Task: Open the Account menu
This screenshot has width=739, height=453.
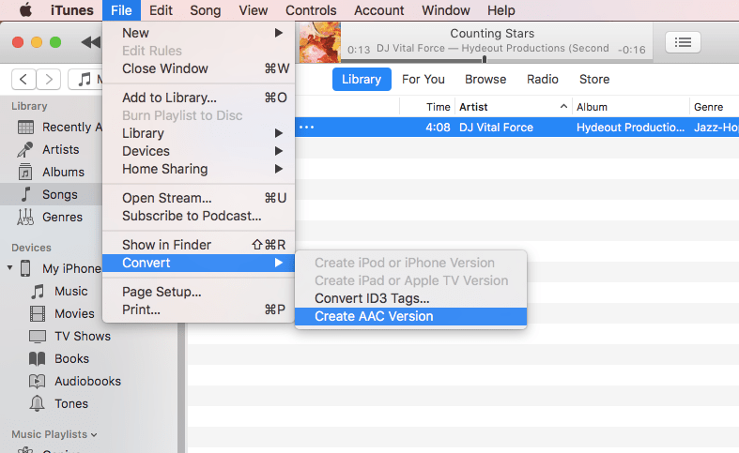Action: [379, 10]
